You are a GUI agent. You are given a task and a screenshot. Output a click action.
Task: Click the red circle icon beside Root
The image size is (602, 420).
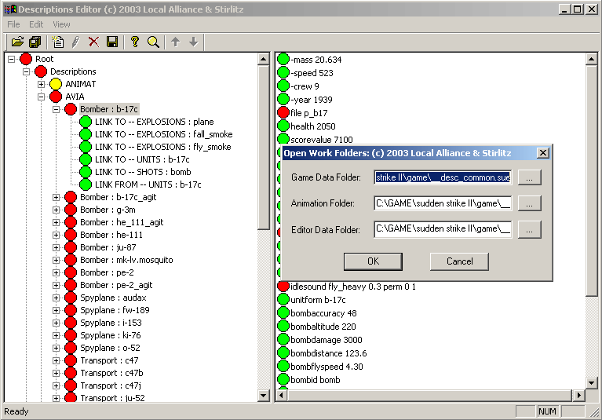point(26,59)
